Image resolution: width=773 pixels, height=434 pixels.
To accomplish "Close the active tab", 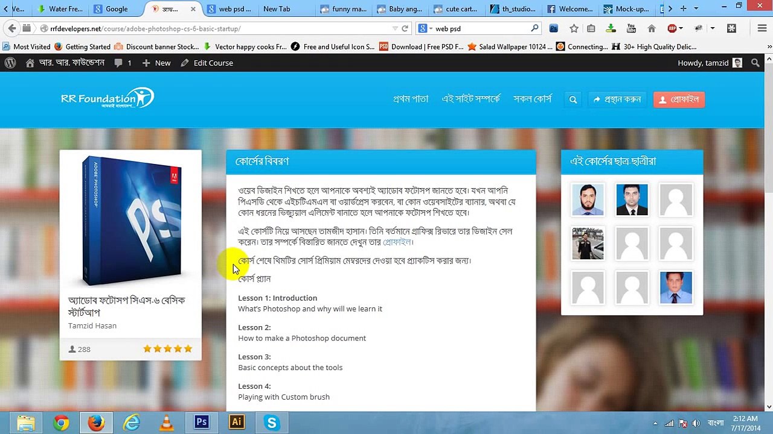I will 193,9.
